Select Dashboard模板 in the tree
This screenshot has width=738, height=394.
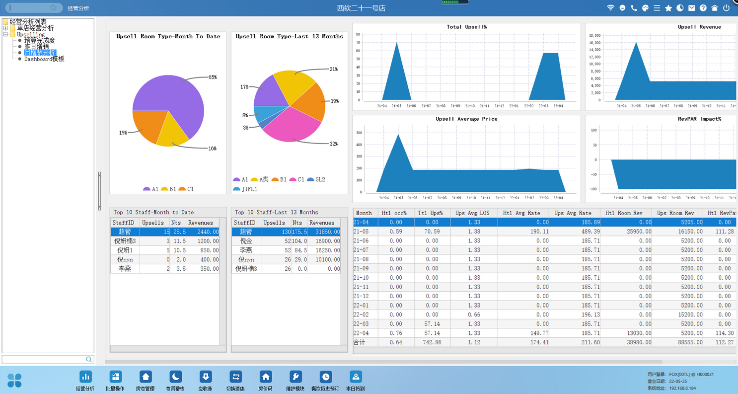point(44,59)
